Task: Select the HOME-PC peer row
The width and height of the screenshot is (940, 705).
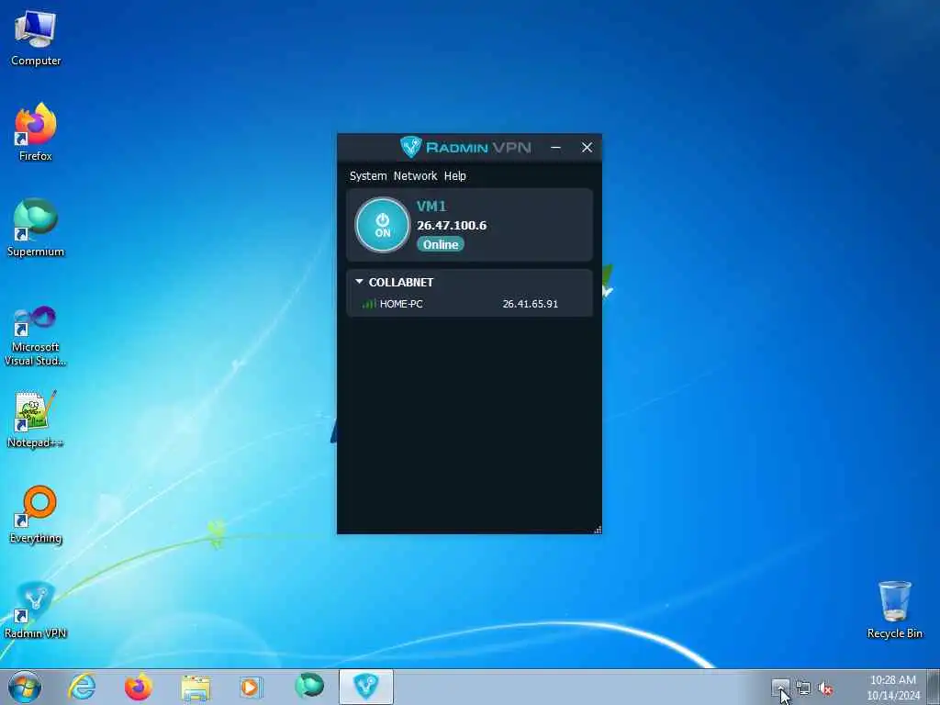Action: 469,304
